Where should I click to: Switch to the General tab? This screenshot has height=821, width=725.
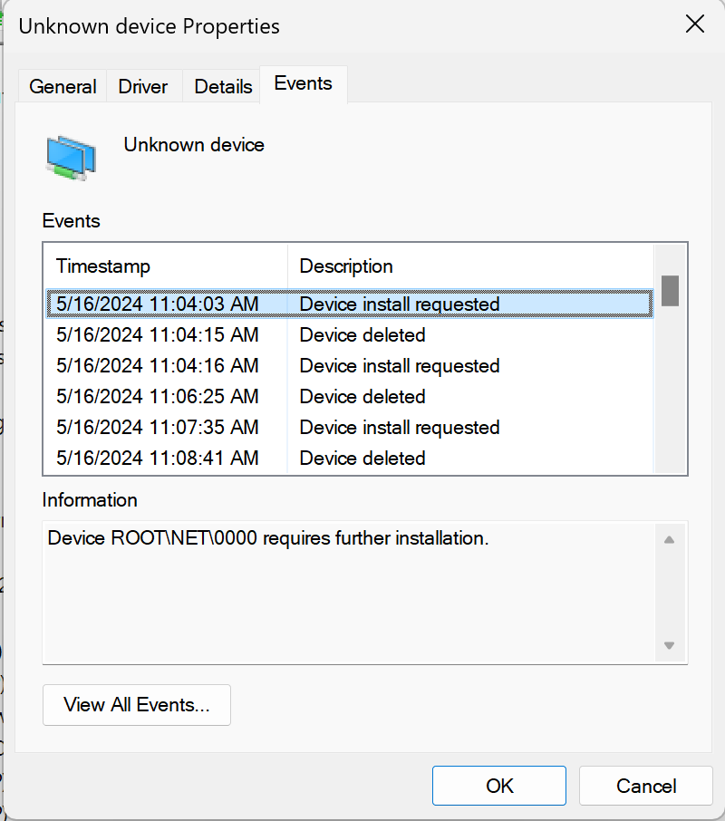pos(63,87)
